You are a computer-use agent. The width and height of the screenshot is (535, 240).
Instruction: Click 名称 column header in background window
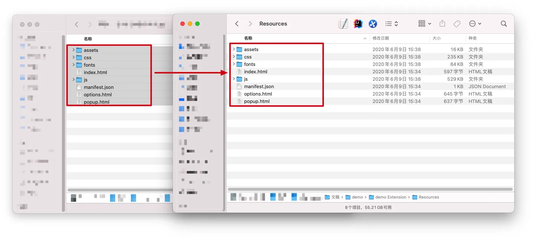[x=88, y=39]
